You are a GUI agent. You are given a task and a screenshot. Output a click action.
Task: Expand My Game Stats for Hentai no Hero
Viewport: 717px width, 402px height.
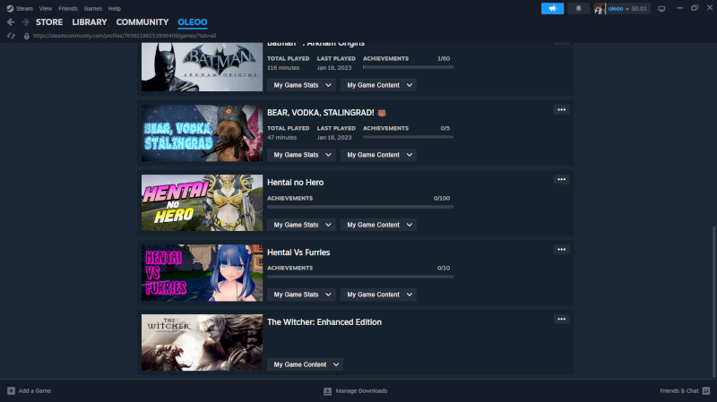point(301,225)
